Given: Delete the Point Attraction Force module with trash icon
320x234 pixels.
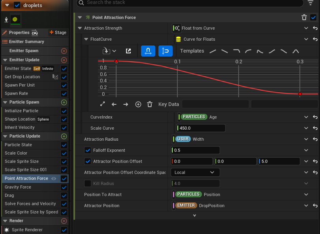Looking at the screenshot, I should click(x=304, y=17).
